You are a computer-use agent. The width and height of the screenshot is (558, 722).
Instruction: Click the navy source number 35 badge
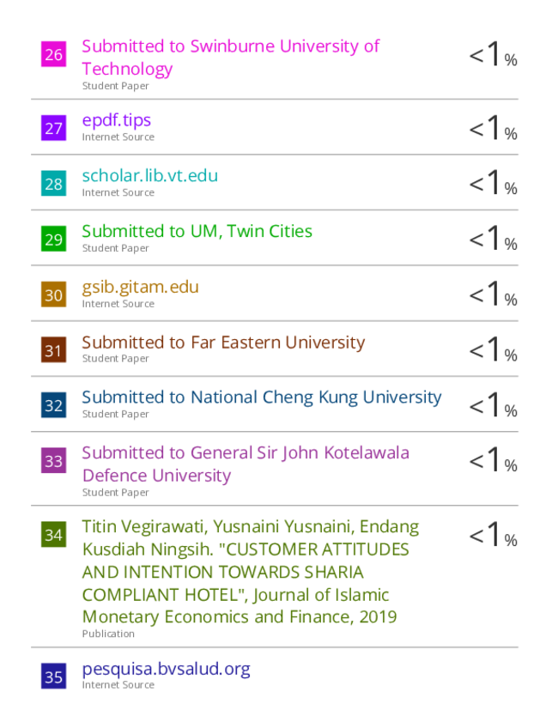pyautogui.click(x=53, y=676)
